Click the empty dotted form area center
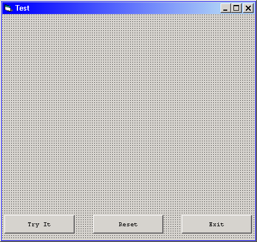Viewport: 257px width, 242px height. 128,114
